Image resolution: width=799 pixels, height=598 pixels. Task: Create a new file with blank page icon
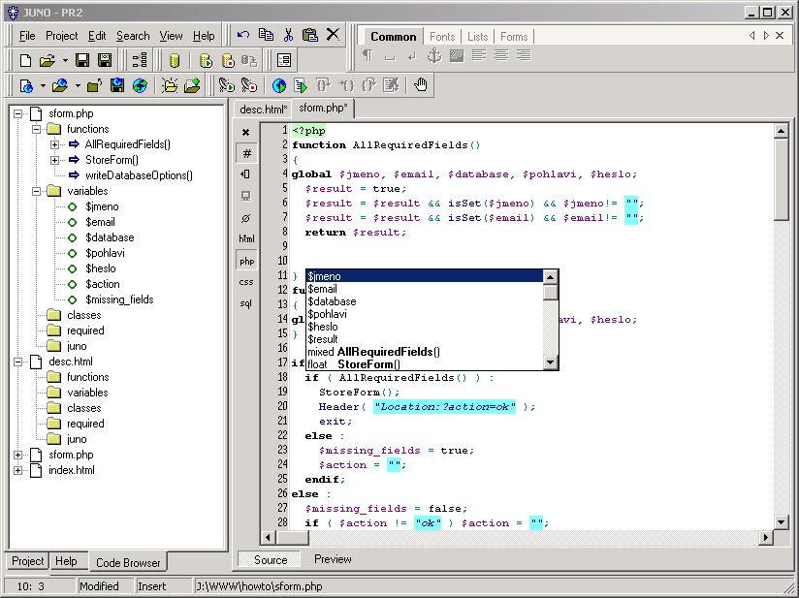click(25, 60)
